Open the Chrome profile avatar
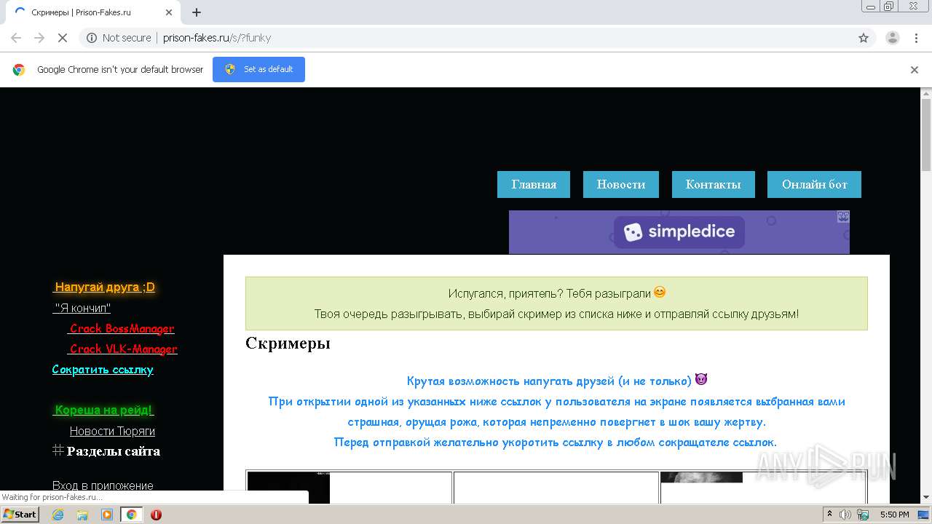Screen dimensions: 932x524 pyautogui.click(x=892, y=38)
